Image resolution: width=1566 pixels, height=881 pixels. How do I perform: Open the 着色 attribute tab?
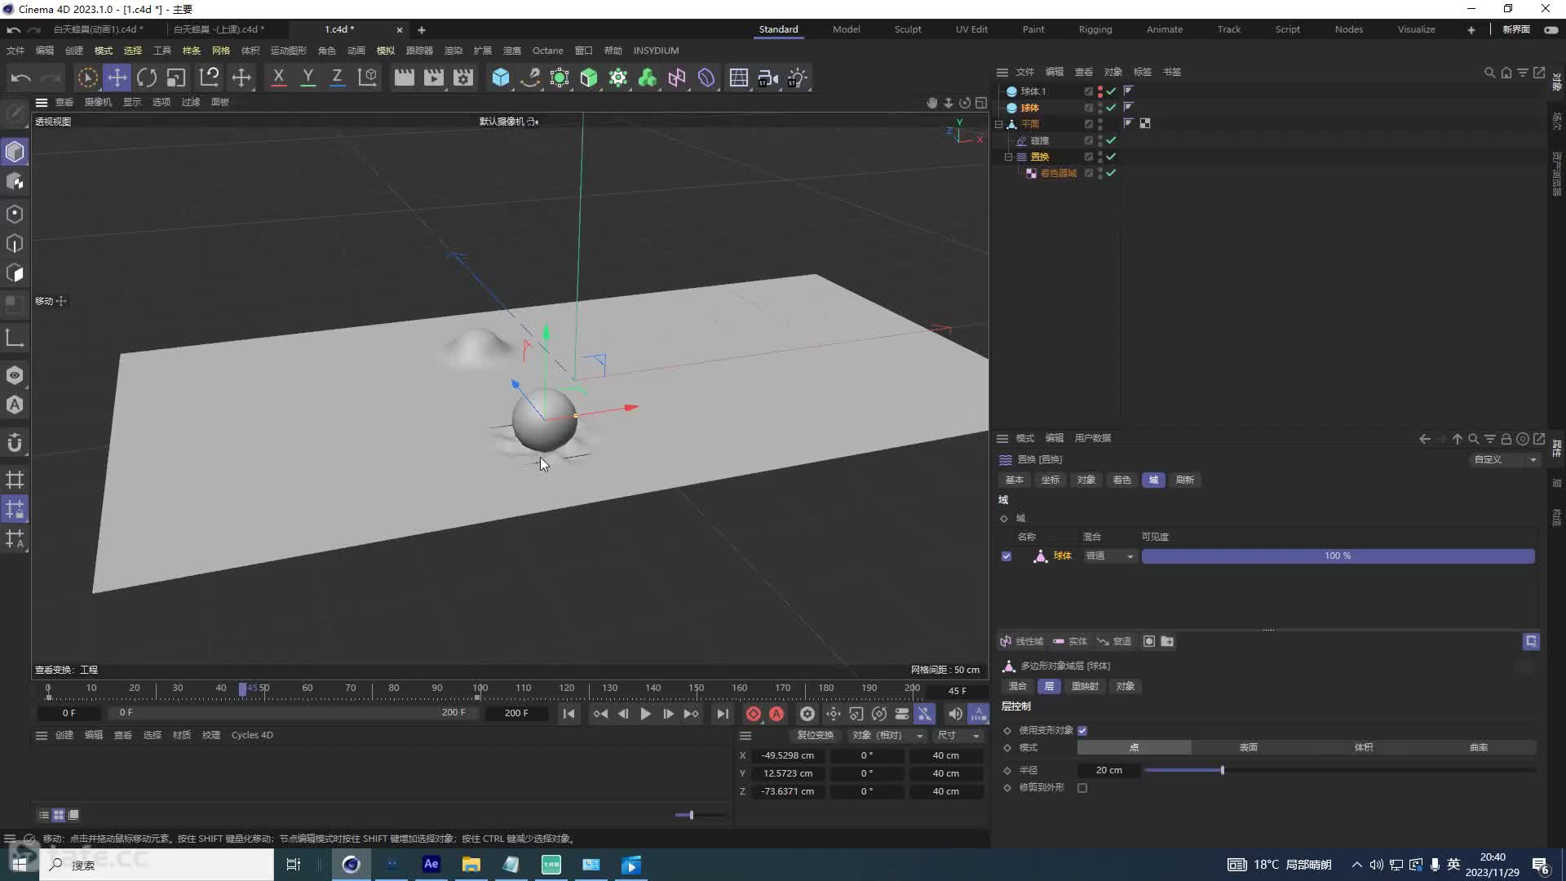[1121, 480]
